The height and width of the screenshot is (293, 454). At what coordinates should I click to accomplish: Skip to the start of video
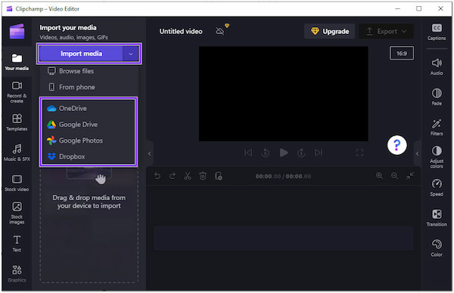click(x=248, y=153)
